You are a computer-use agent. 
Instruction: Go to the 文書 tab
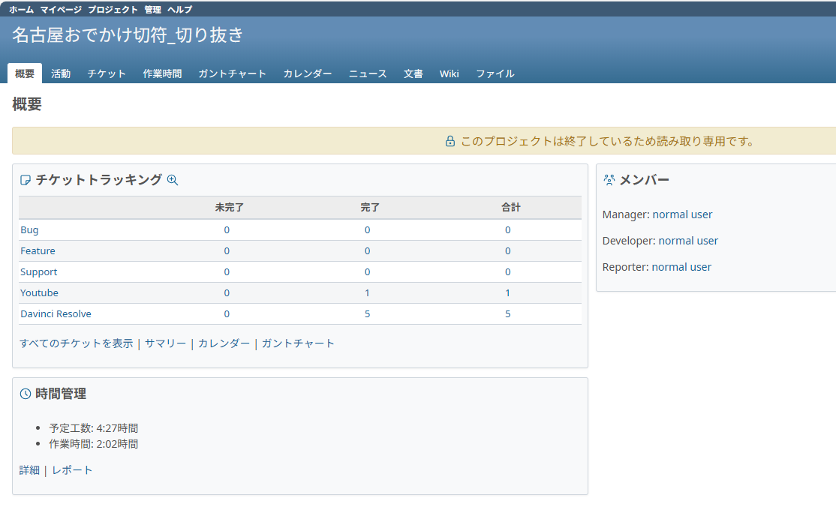coord(413,73)
